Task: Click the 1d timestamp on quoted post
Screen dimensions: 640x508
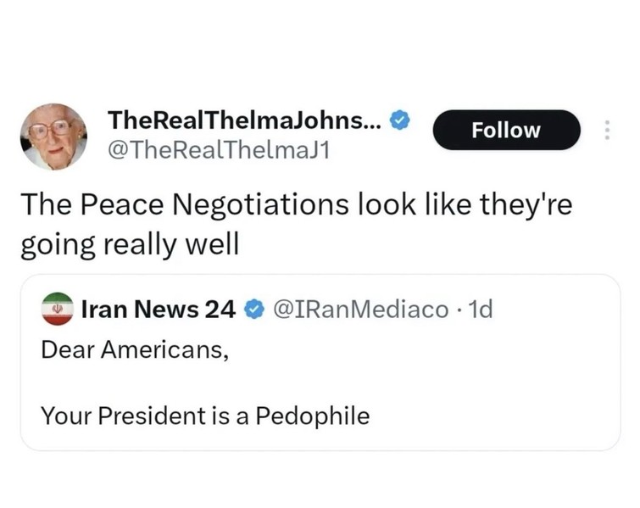Action: 480,310
